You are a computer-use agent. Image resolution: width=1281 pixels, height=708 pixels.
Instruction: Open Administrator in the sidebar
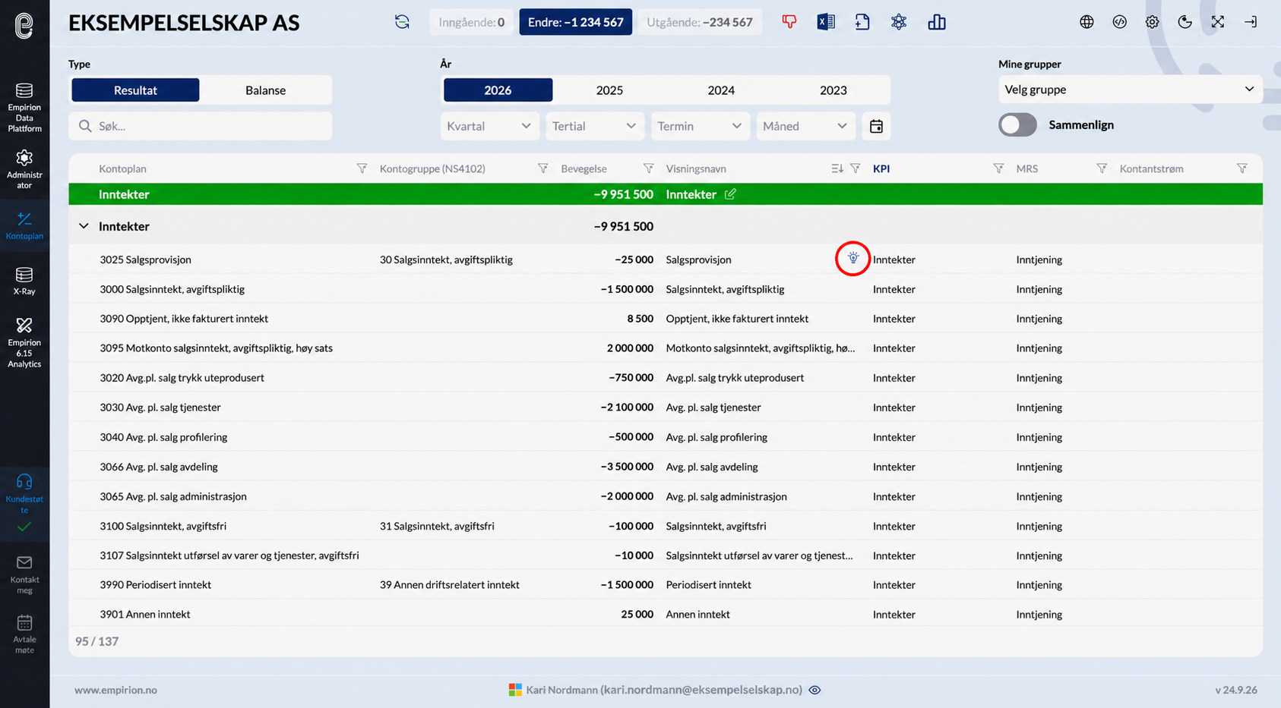click(x=24, y=169)
